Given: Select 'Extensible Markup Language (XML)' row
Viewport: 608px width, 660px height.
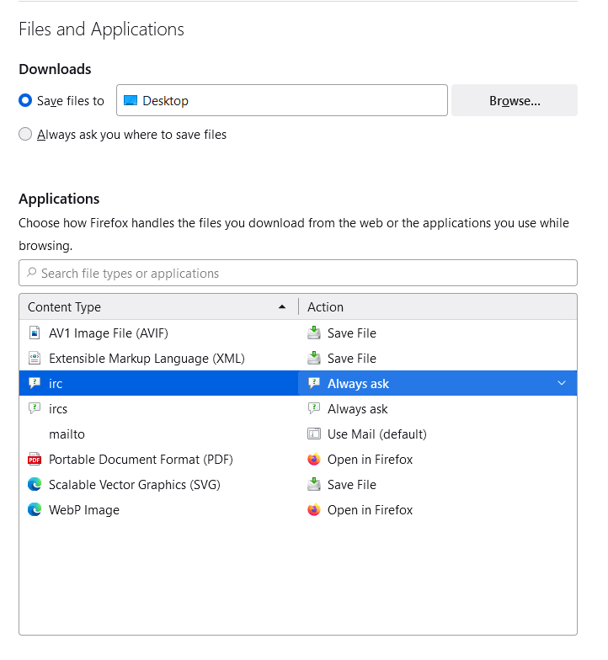Looking at the screenshot, I should pos(298,359).
